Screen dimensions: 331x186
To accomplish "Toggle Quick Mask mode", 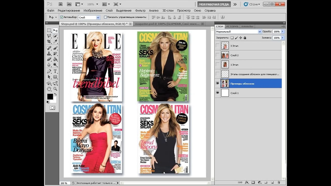I will coord(52,108).
